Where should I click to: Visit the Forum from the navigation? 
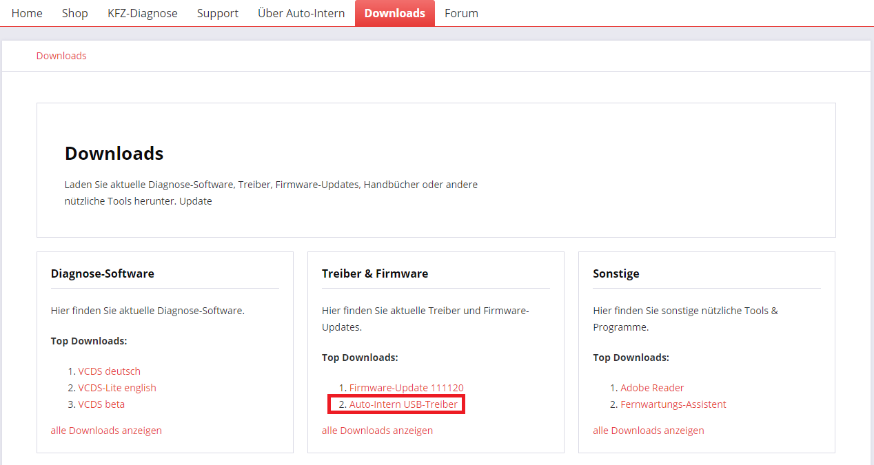pos(461,13)
